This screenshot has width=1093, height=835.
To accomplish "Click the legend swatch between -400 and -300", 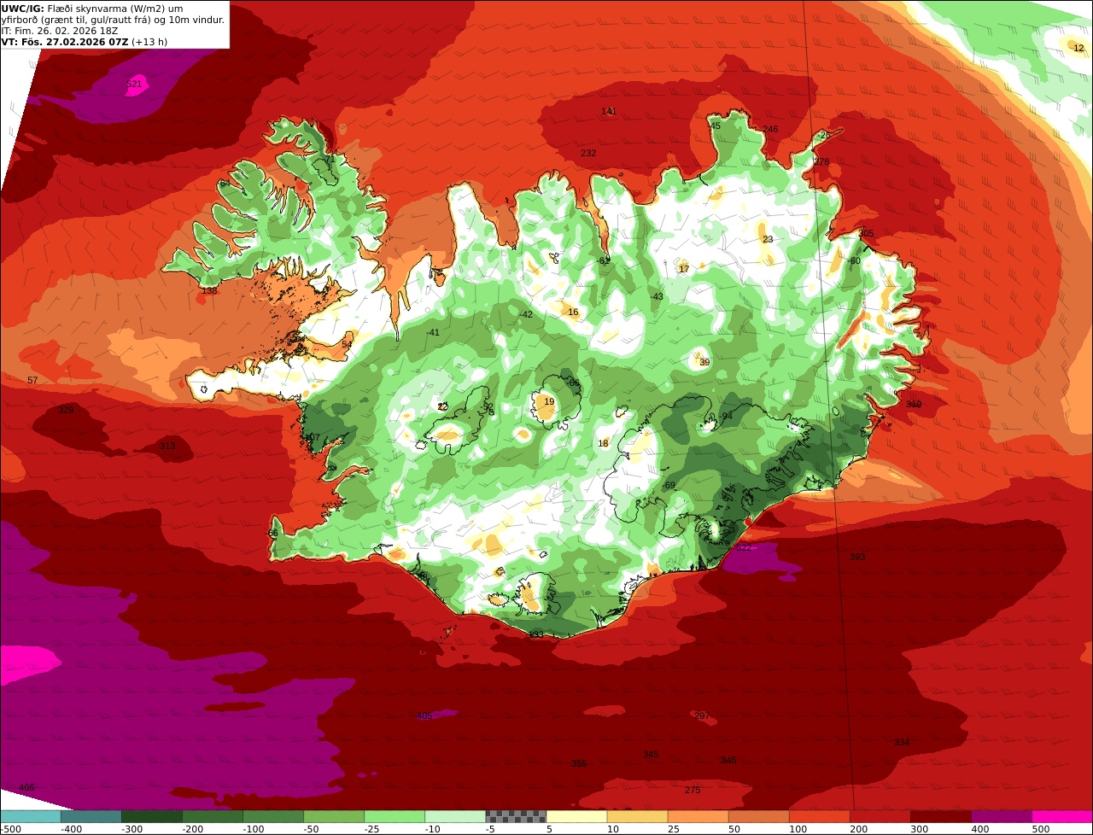I will pos(91,816).
